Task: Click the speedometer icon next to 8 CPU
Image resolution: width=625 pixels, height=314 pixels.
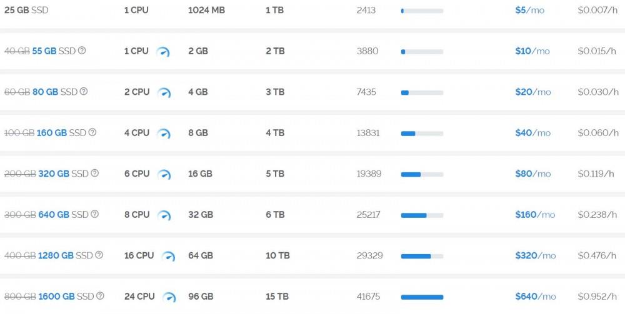Action: coord(164,215)
